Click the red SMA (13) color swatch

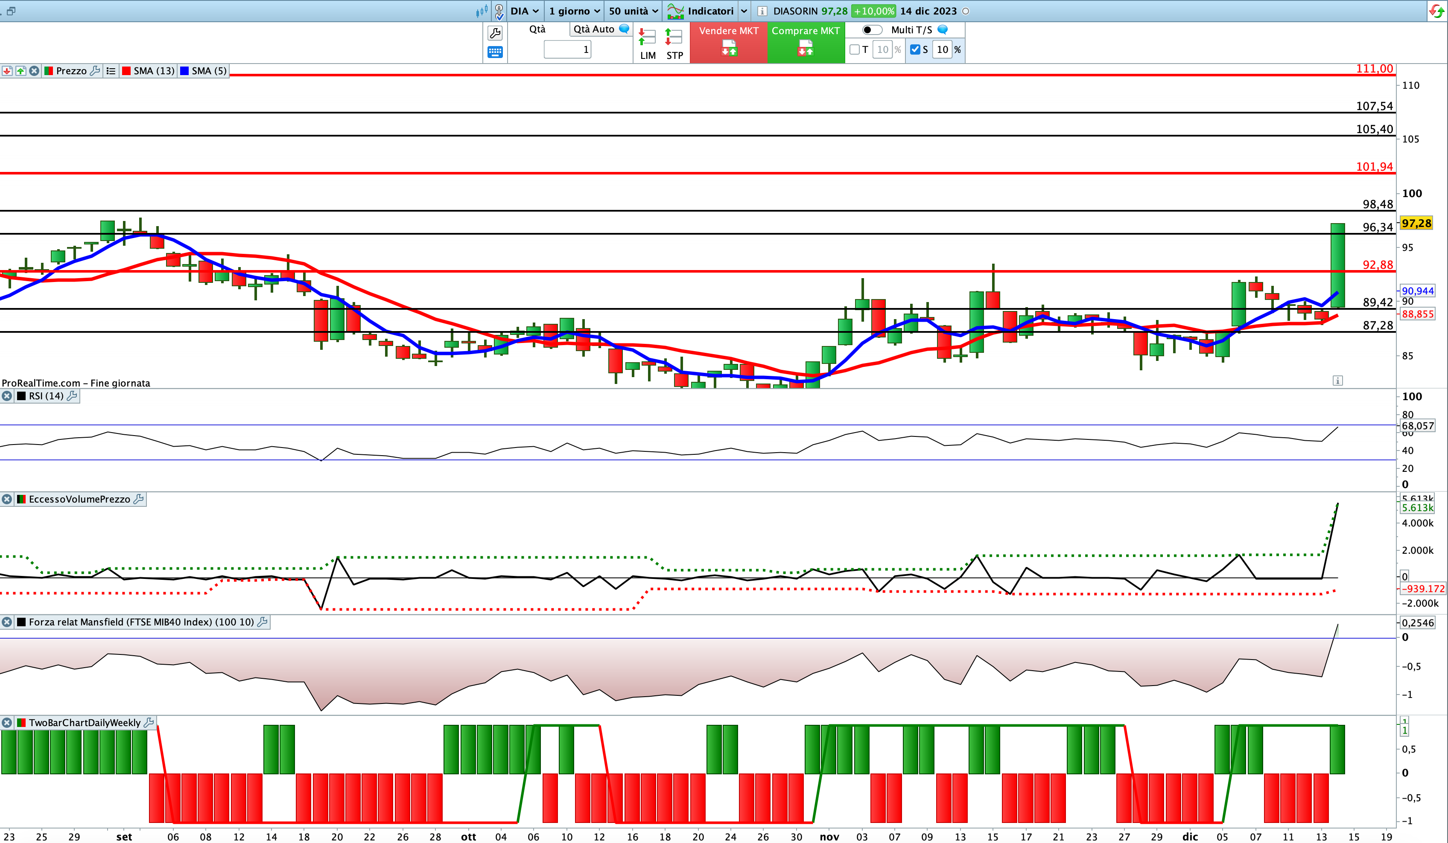coord(126,71)
